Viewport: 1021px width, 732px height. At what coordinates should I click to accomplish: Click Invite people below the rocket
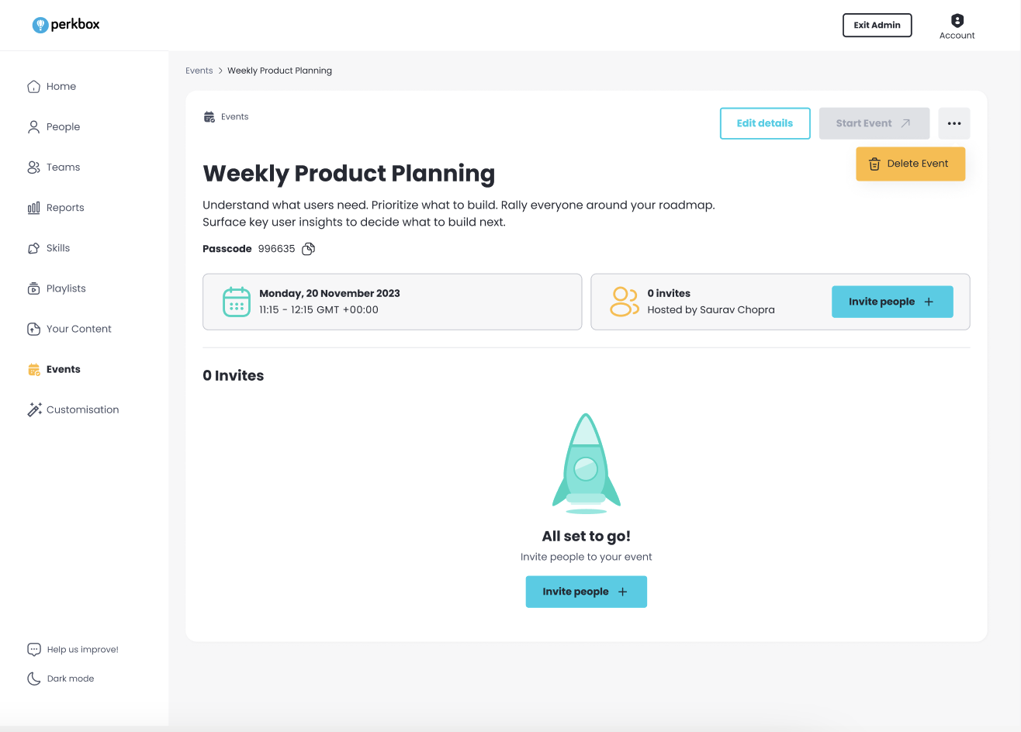coord(586,592)
